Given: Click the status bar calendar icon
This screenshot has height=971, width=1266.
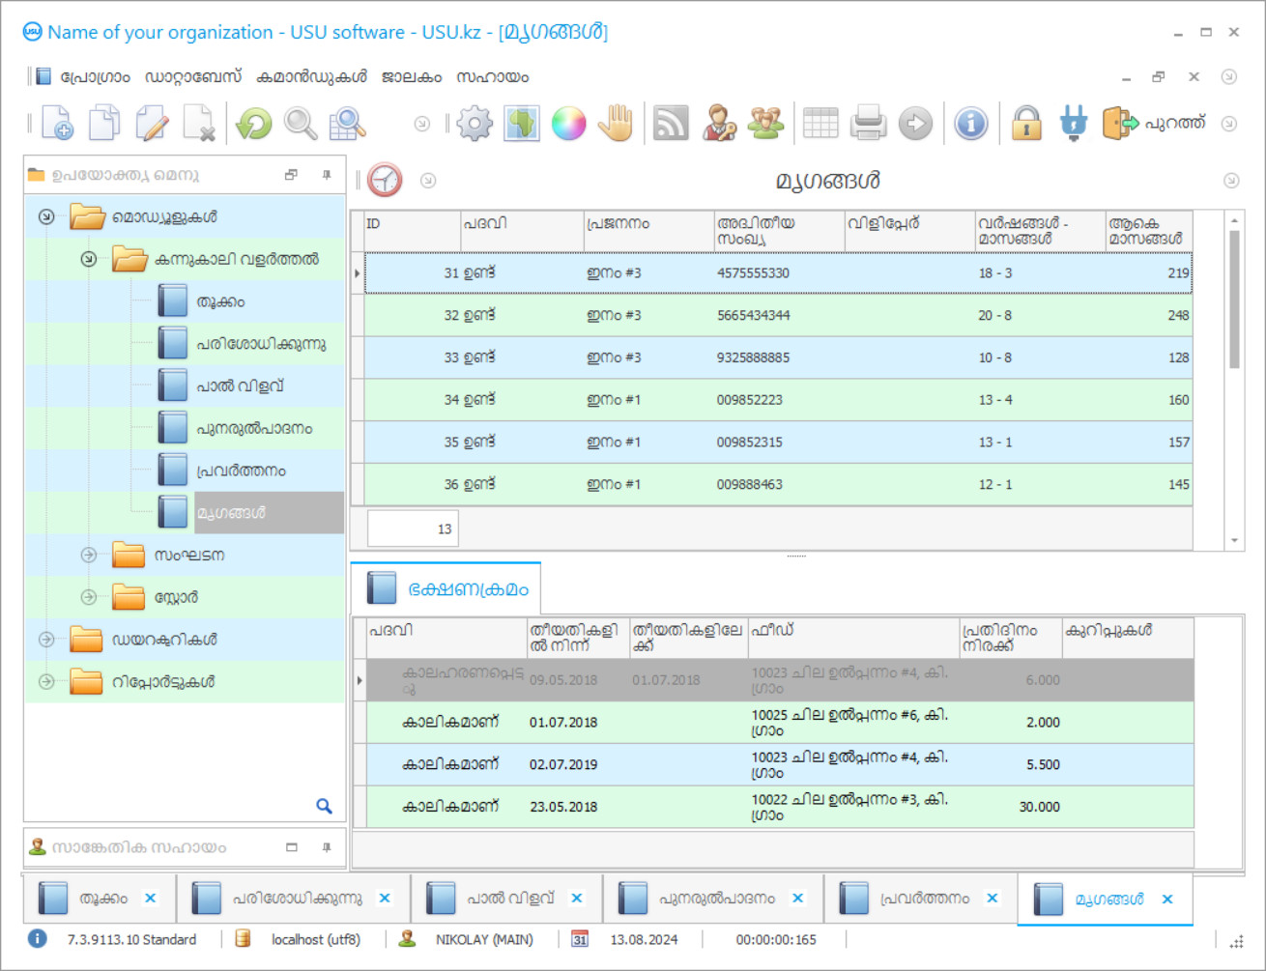Looking at the screenshot, I should 580,938.
